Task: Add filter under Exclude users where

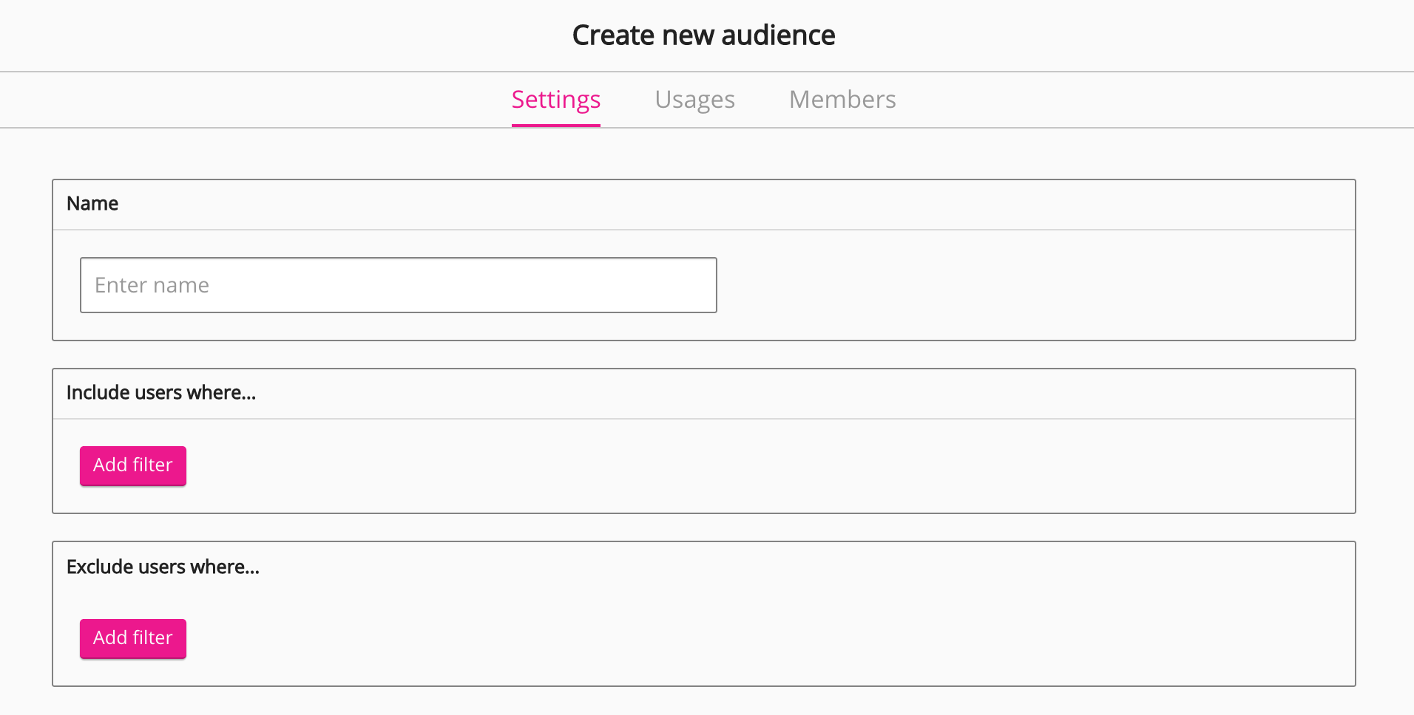Action: tap(133, 638)
